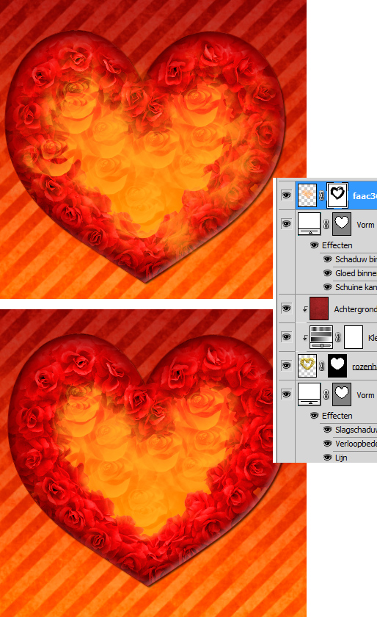This screenshot has height=617, width=377.
Task: Toggle Effecten visibility on top Vorm layer
Action: pos(314,245)
